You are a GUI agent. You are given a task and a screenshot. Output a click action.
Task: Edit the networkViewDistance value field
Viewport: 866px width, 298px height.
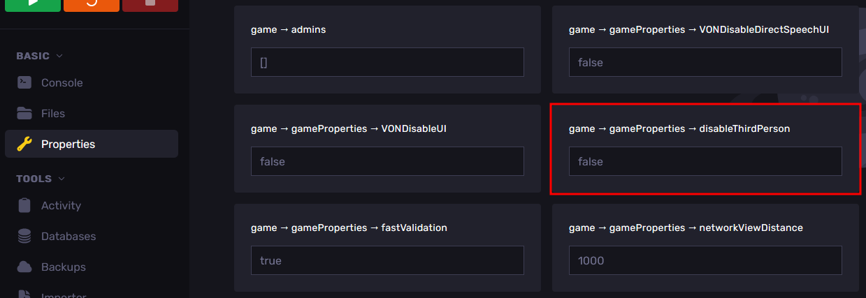pos(705,260)
